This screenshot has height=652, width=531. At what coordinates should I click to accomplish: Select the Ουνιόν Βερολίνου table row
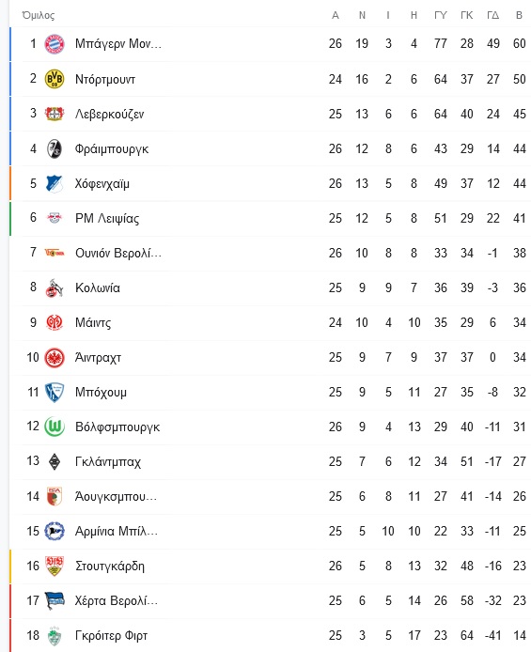(270, 253)
